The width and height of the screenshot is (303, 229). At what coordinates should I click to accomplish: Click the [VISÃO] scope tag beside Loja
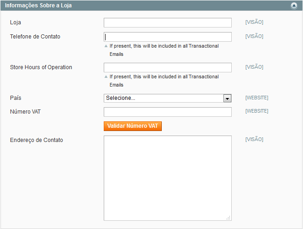click(x=254, y=22)
